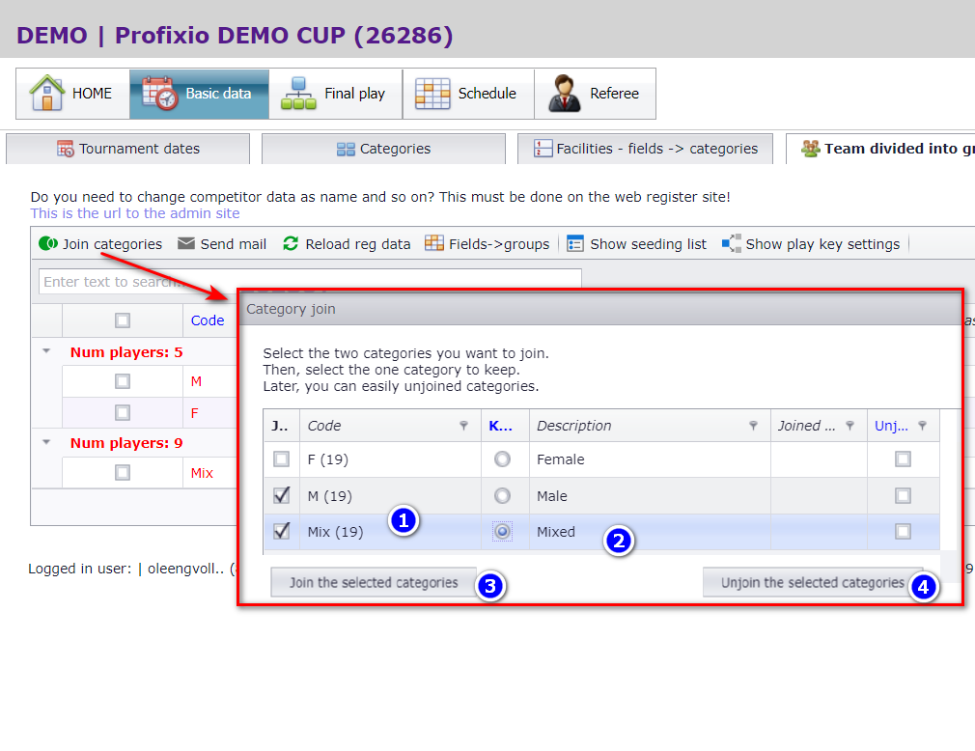
Task: Collapse the Num players: 9 group
Action: tap(46, 442)
